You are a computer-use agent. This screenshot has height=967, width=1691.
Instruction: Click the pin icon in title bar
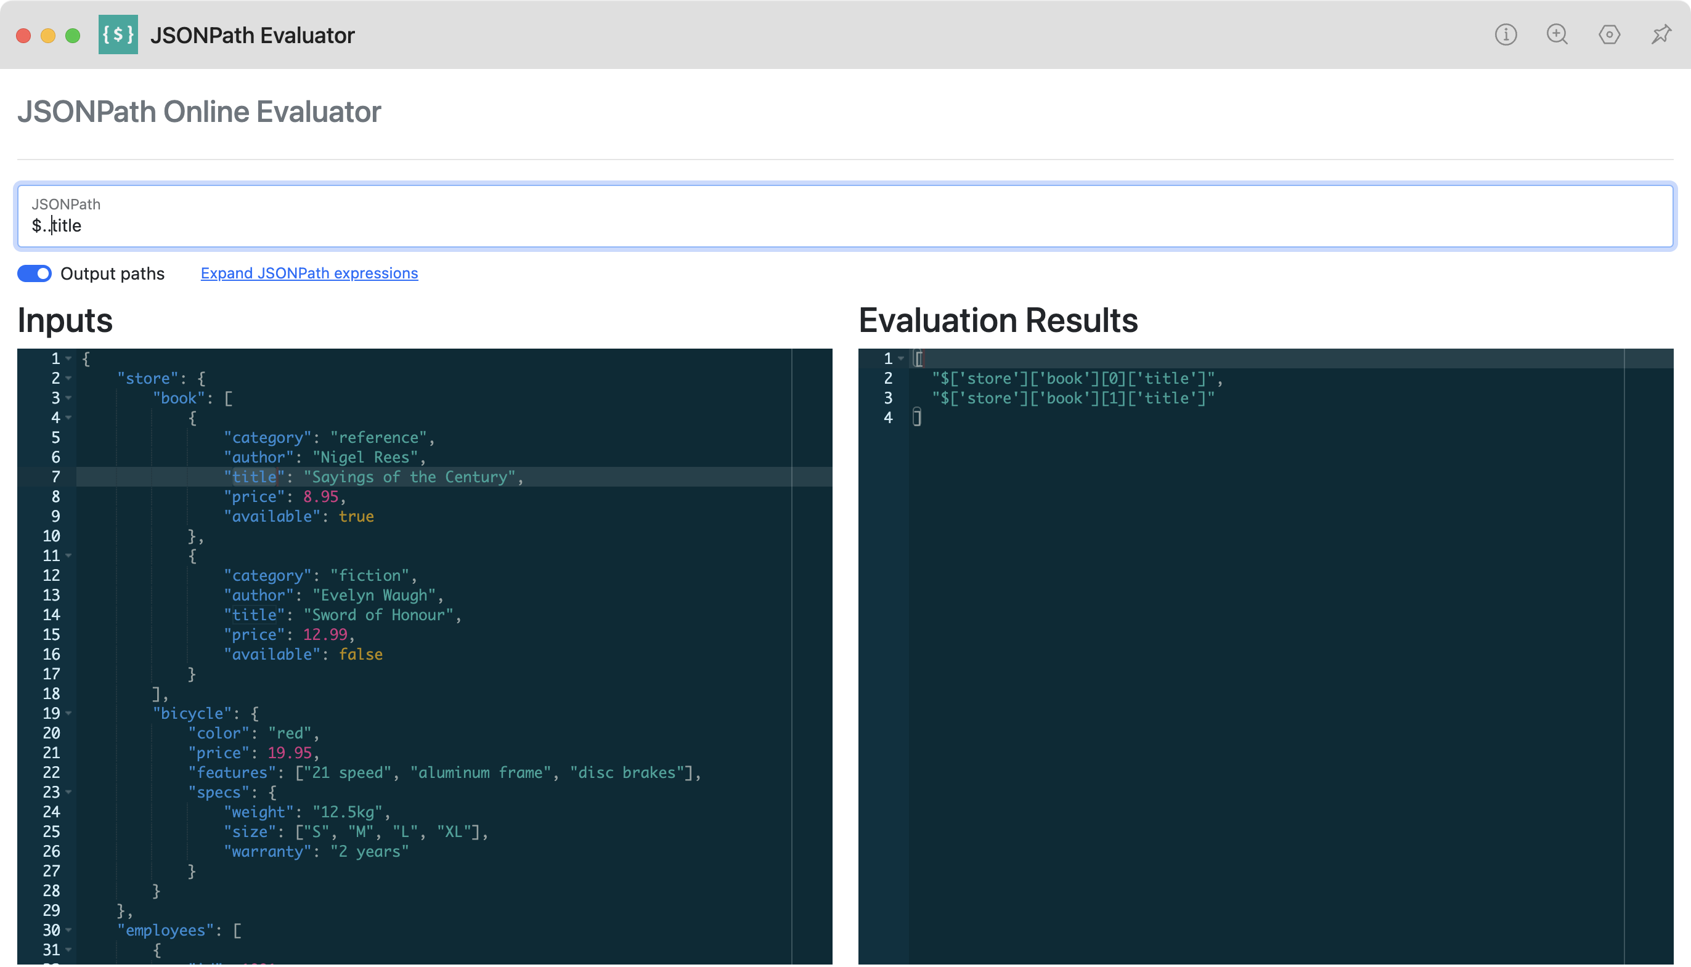click(x=1661, y=34)
